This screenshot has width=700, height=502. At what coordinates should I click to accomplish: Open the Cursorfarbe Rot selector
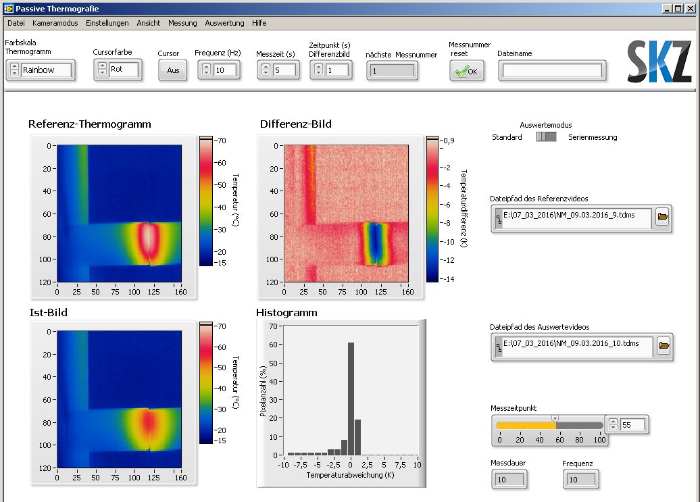pos(124,70)
